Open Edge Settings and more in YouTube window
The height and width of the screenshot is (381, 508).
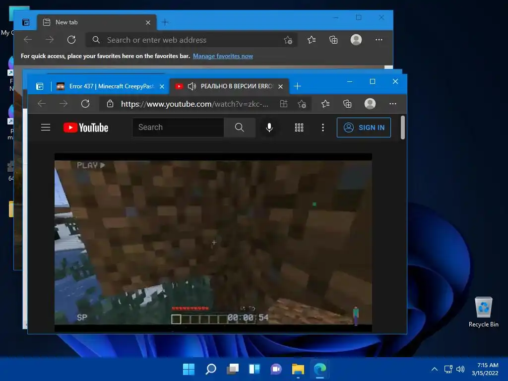[393, 104]
